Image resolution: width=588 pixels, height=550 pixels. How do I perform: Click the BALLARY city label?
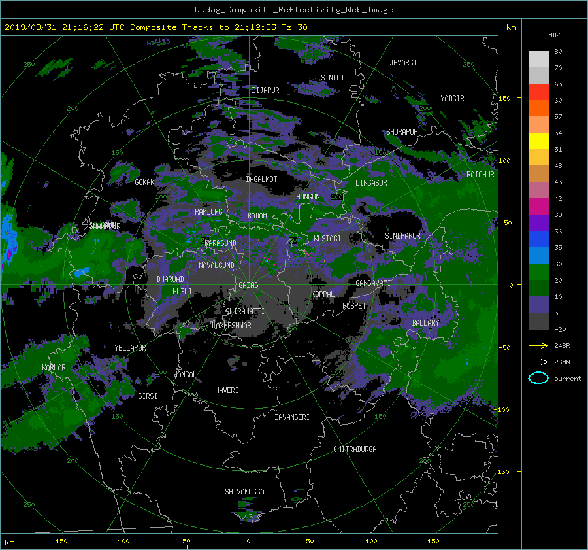click(425, 323)
